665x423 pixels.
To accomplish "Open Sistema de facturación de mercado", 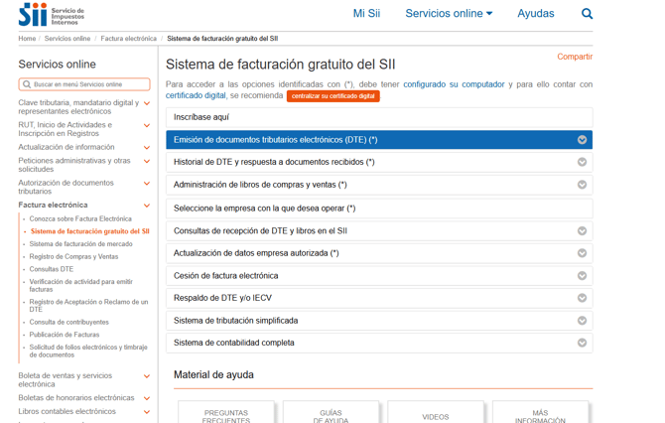I will [81, 244].
